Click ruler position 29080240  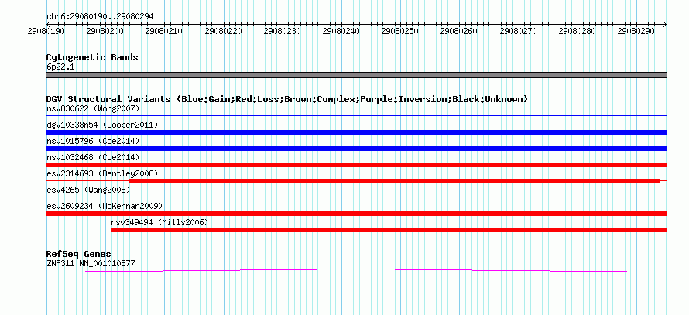[x=341, y=32]
